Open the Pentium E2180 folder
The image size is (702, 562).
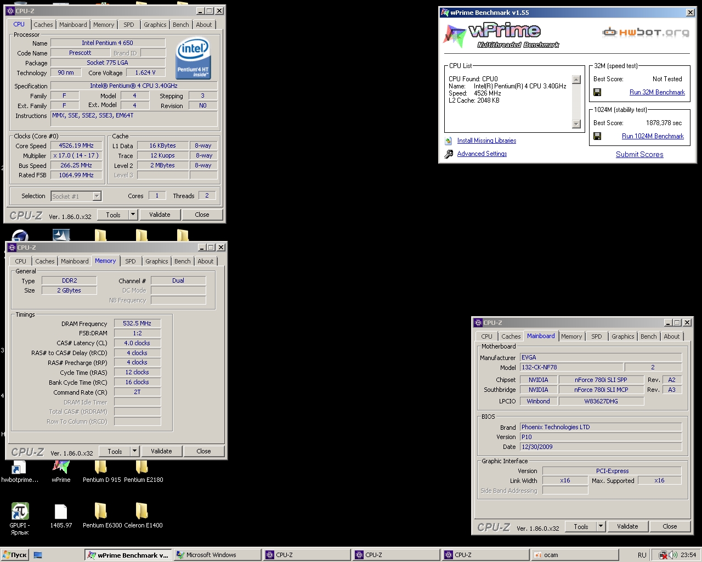142,467
